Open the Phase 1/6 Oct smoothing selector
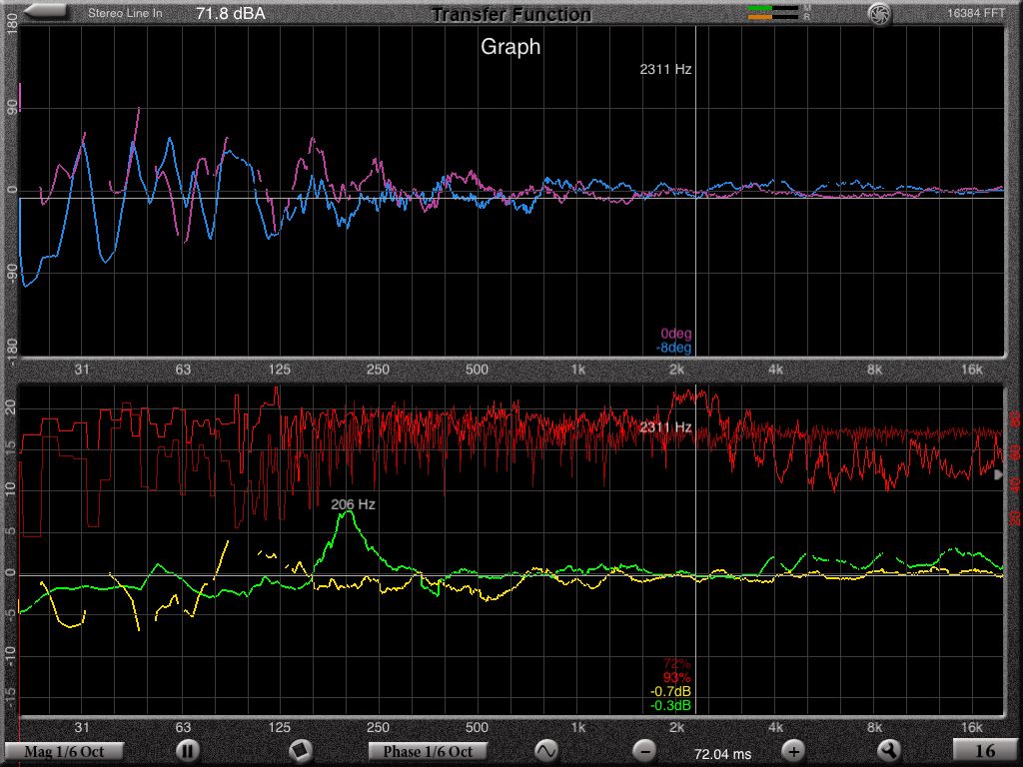 pos(429,751)
